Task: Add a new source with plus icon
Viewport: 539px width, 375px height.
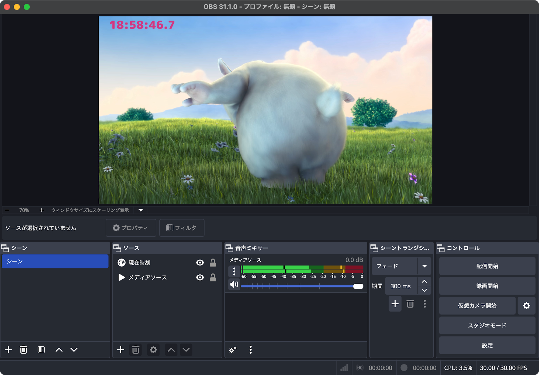Action: 120,350
